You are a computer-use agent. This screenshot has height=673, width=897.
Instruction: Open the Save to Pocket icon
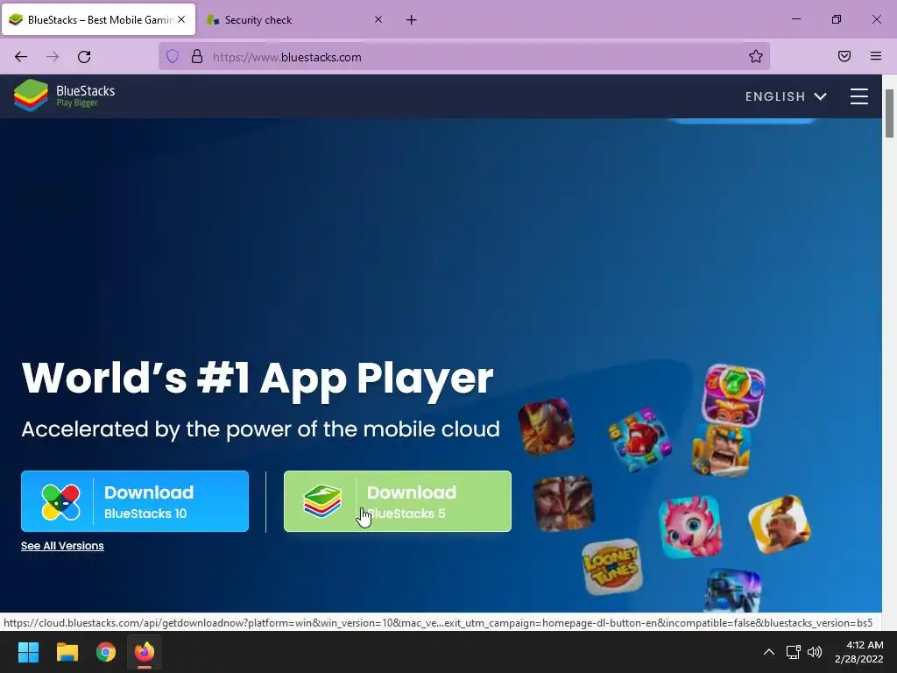pyautogui.click(x=844, y=56)
